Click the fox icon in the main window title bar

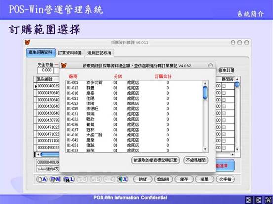[27, 42]
